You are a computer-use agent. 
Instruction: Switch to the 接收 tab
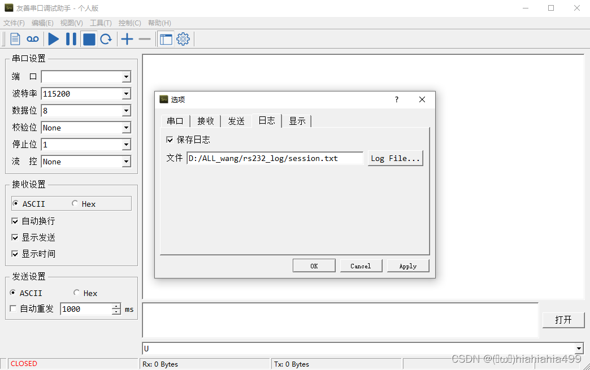pyautogui.click(x=206, y=121)
